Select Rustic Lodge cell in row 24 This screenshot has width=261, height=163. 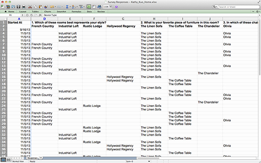click(94, 106)
